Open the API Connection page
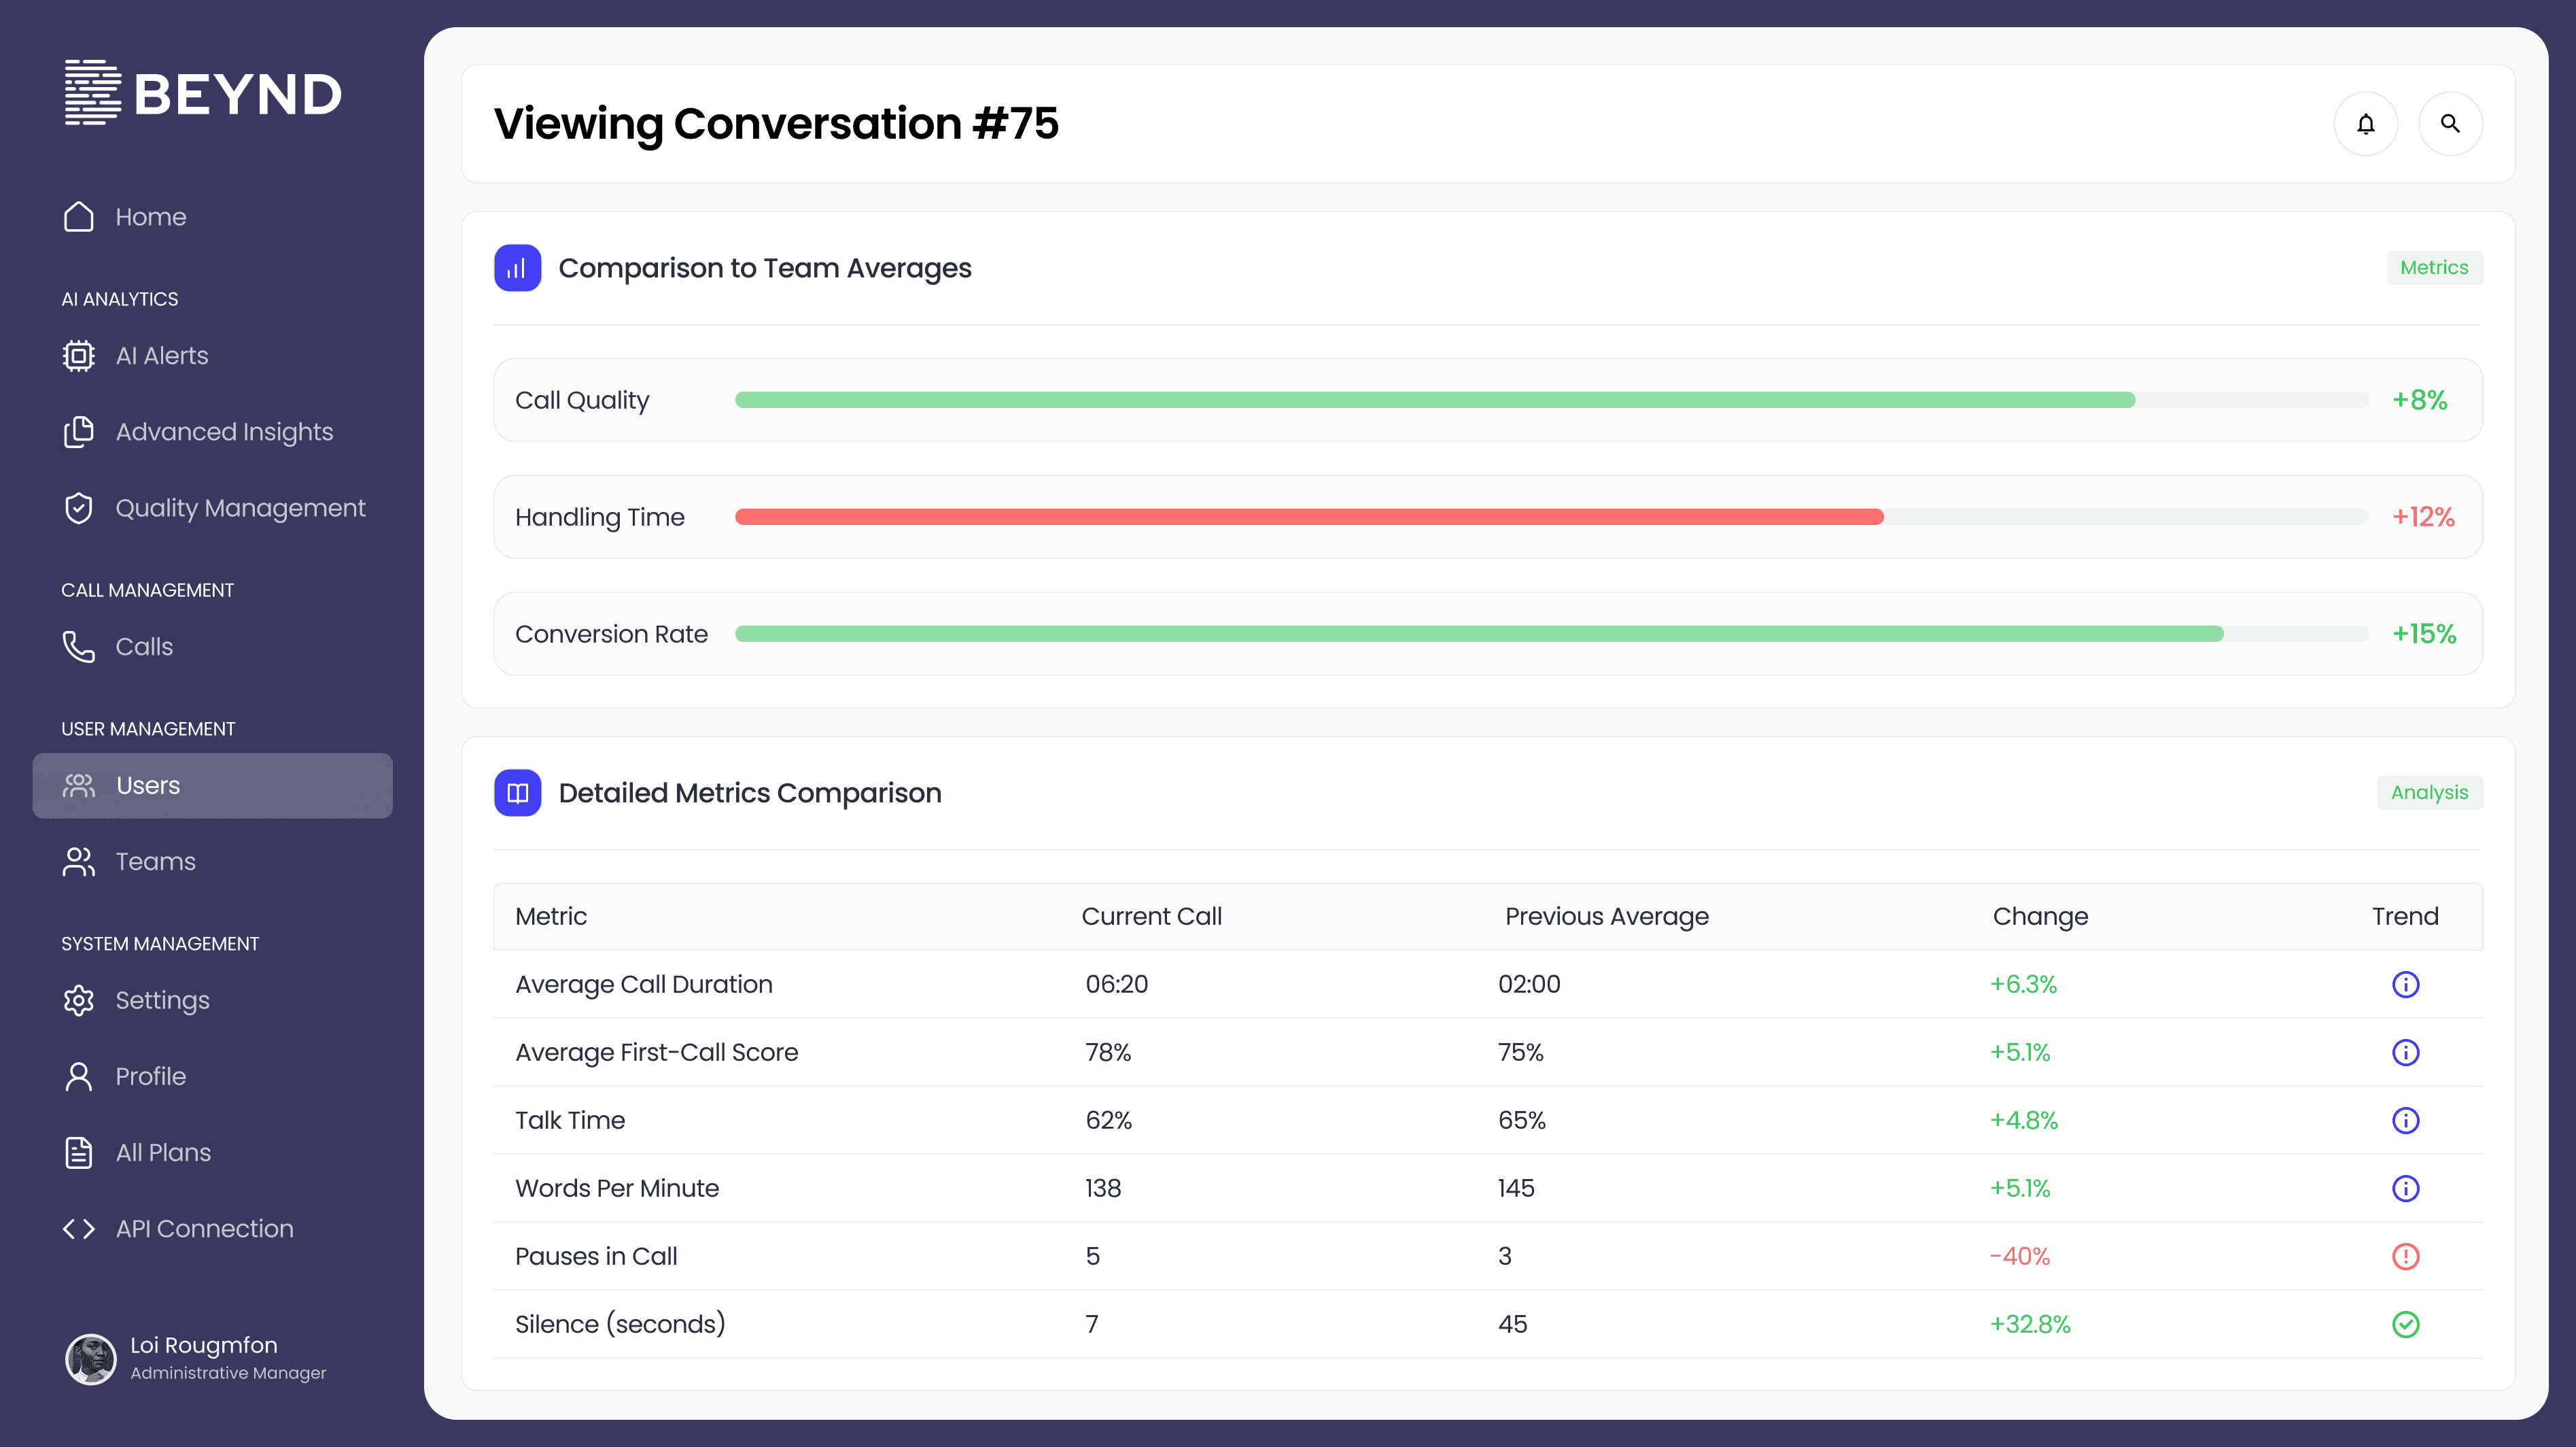 [204, 1229]
